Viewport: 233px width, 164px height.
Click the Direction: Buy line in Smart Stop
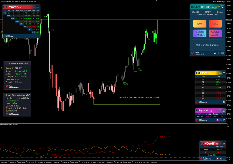pos(12,101)
